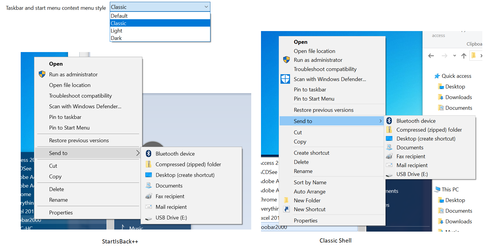Click the Bluetooth device icon in StartIsBack submenu
Screen dimensions: 485x252
(149, 154)
